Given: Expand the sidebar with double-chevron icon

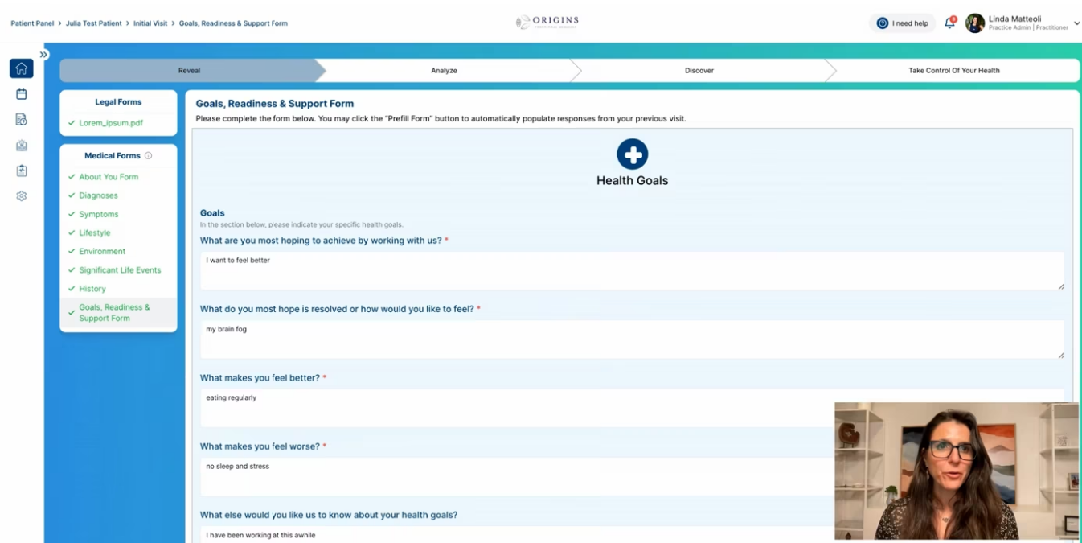Looking at the screenshot, I should coord(44,55).
